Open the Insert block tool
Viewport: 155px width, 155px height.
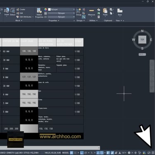pyautogui.click(x=7, y=12)
